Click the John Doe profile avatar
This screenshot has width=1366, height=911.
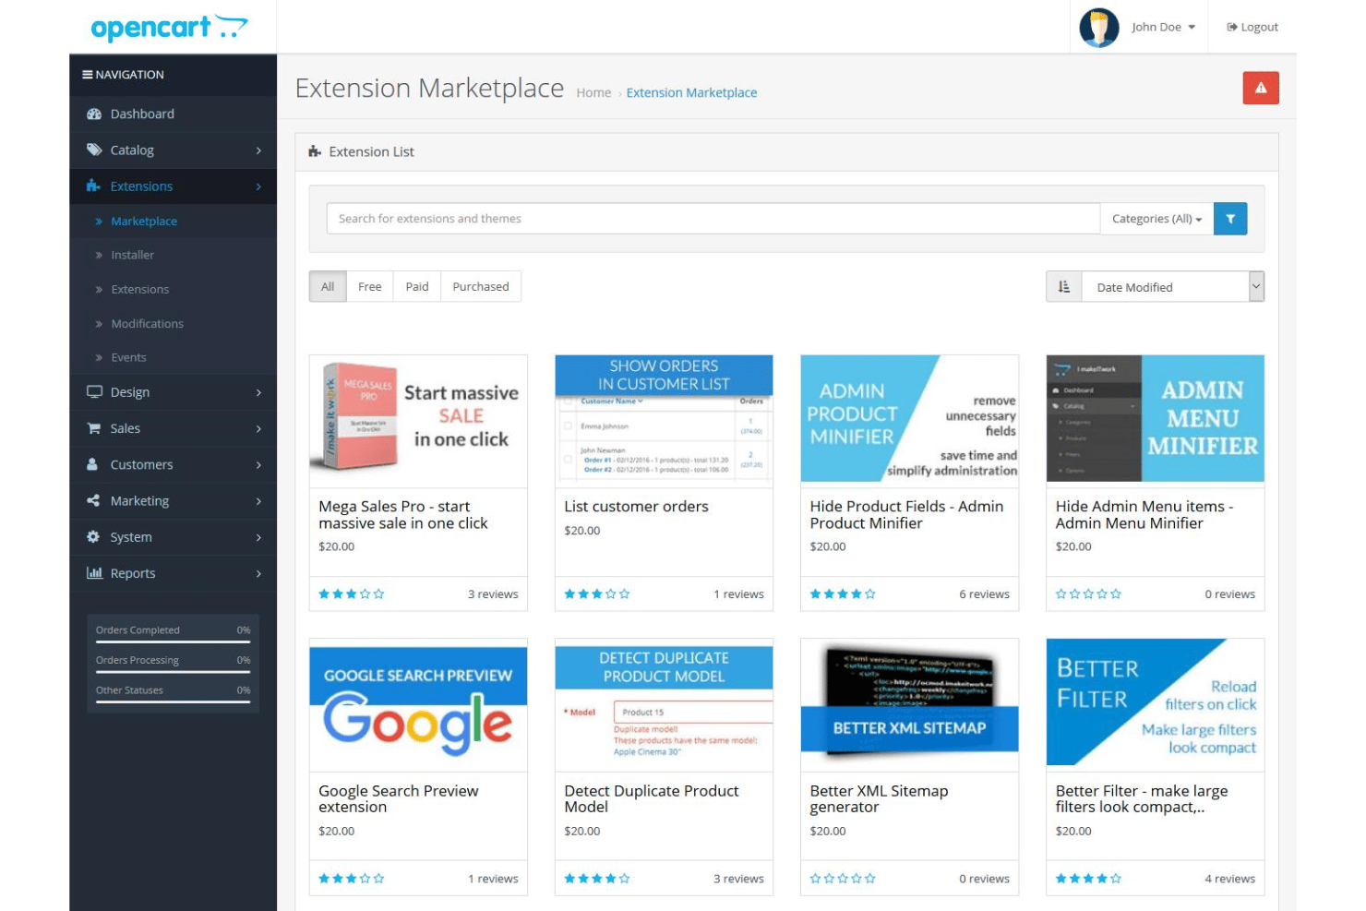pos(1099,28)
